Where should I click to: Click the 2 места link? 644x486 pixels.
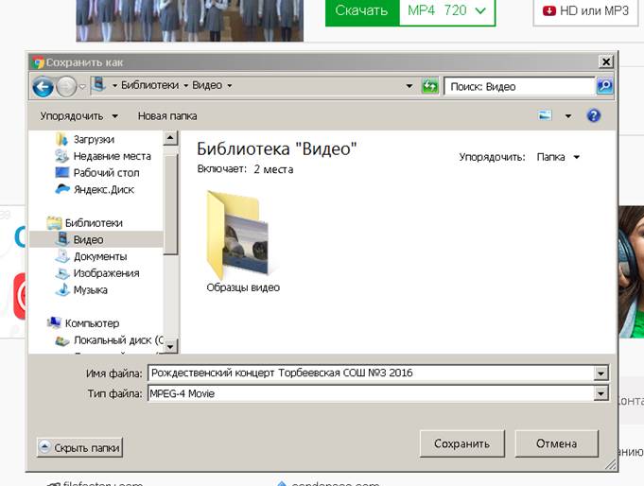point(273,169)
